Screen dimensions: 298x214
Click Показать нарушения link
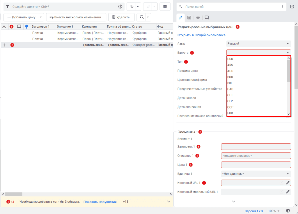[x=100, y=202]
